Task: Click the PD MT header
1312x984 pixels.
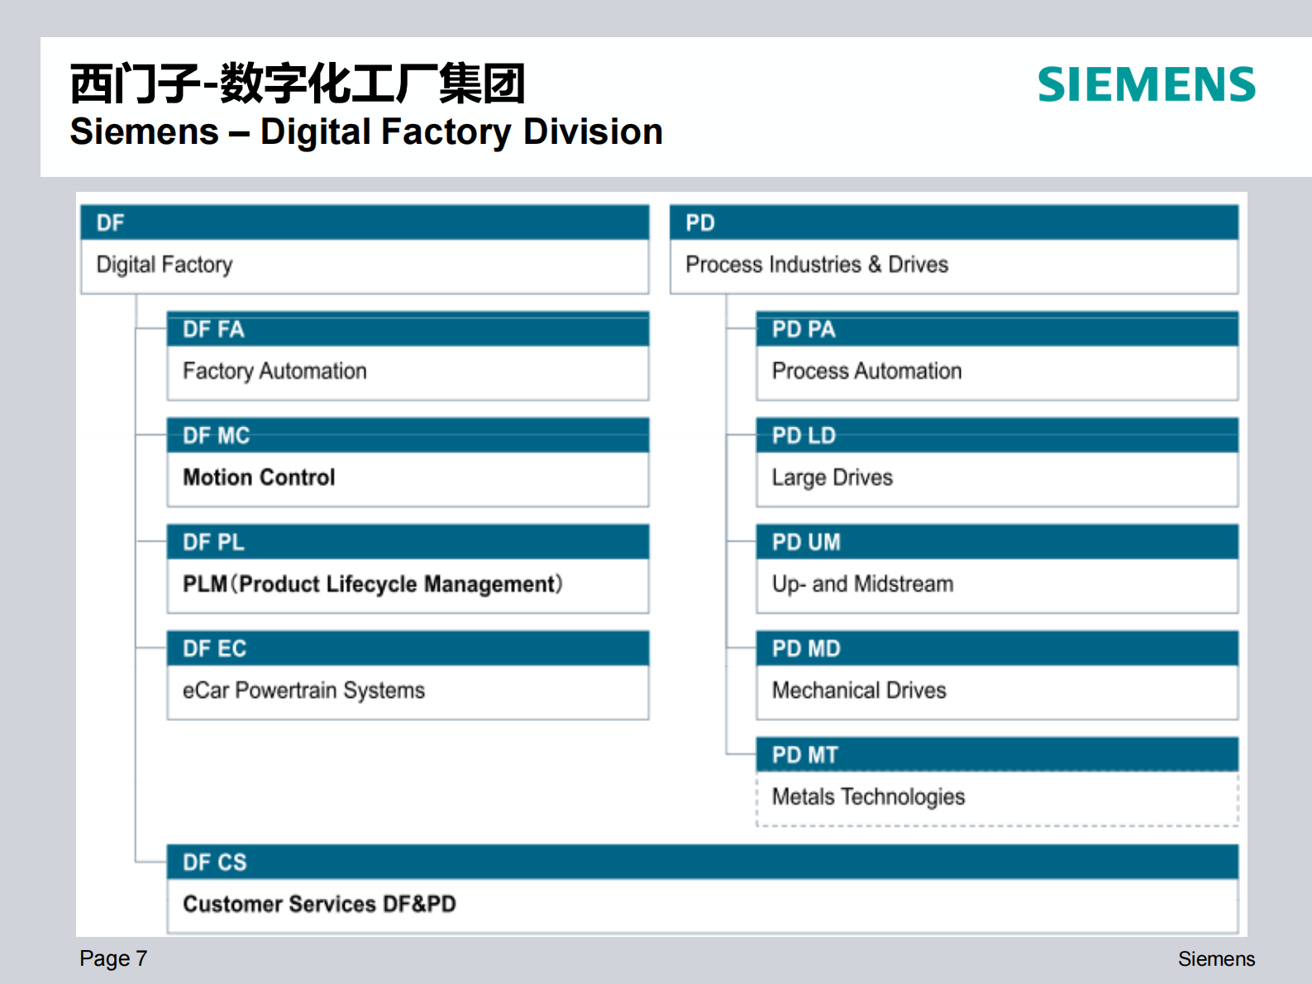Action: (x=997, y=754)
